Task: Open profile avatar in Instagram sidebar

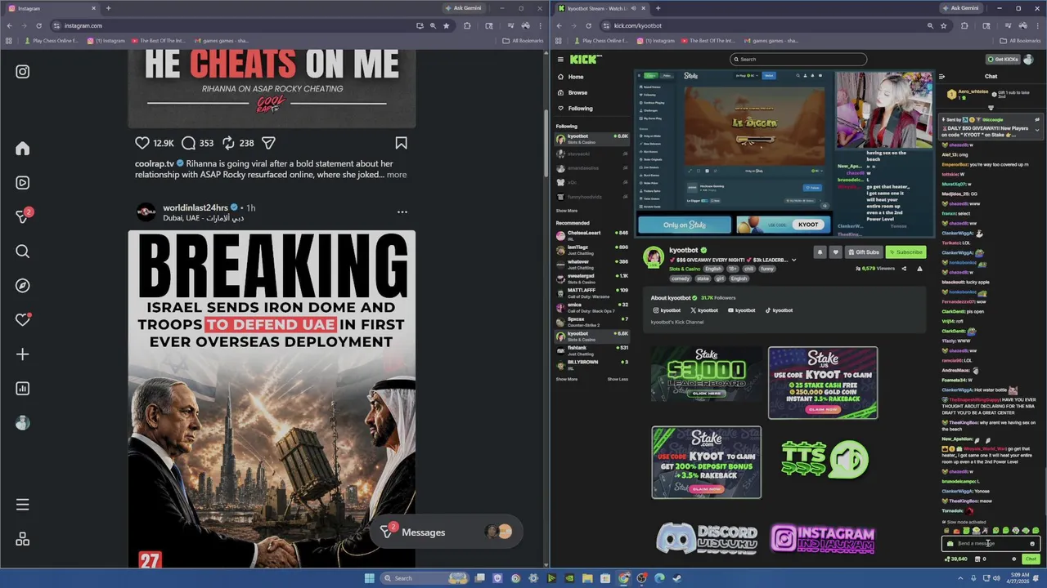Action: click(x=23, y=423)
